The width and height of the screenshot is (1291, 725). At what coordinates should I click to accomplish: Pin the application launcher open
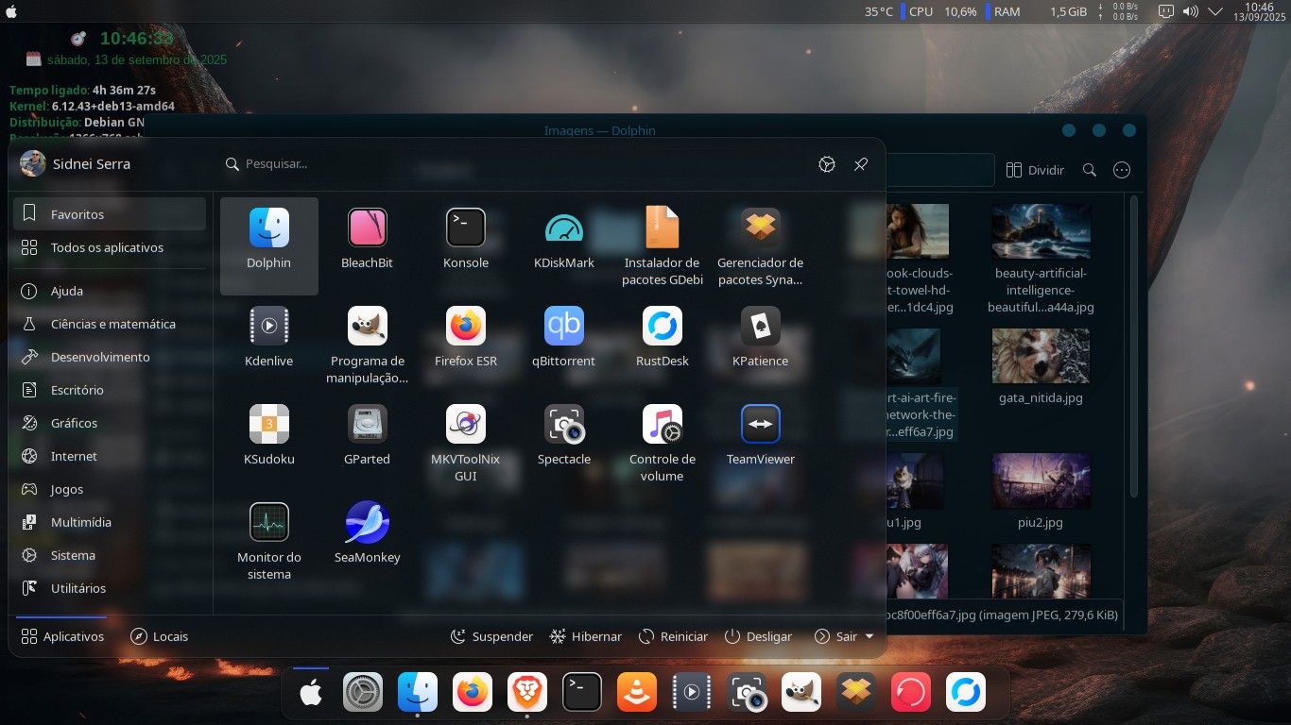[861, 164]
